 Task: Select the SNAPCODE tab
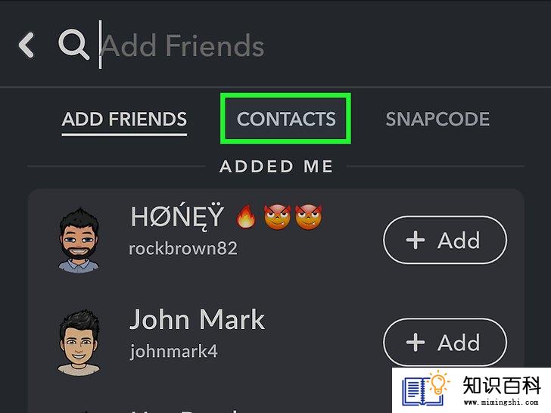click(437, 119)
